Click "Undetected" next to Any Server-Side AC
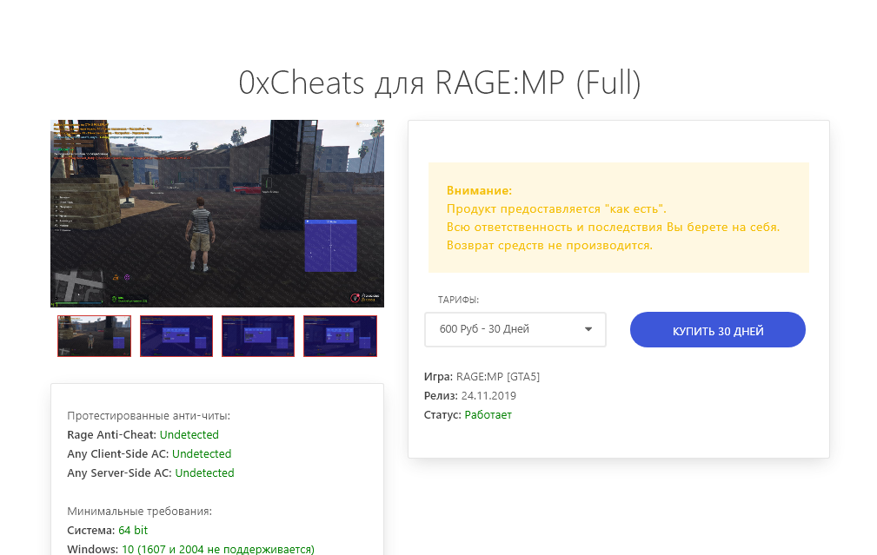877x555 pixels. pos(205,472)
